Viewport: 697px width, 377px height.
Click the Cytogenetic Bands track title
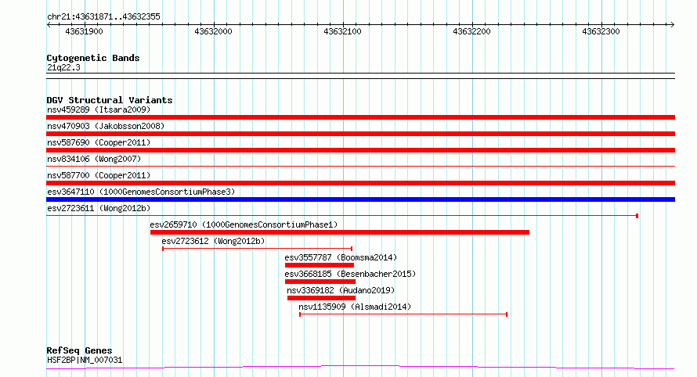93,58
